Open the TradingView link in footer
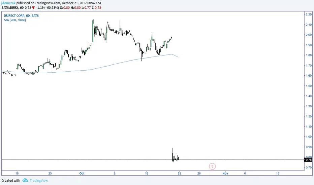 coord(39,180)
